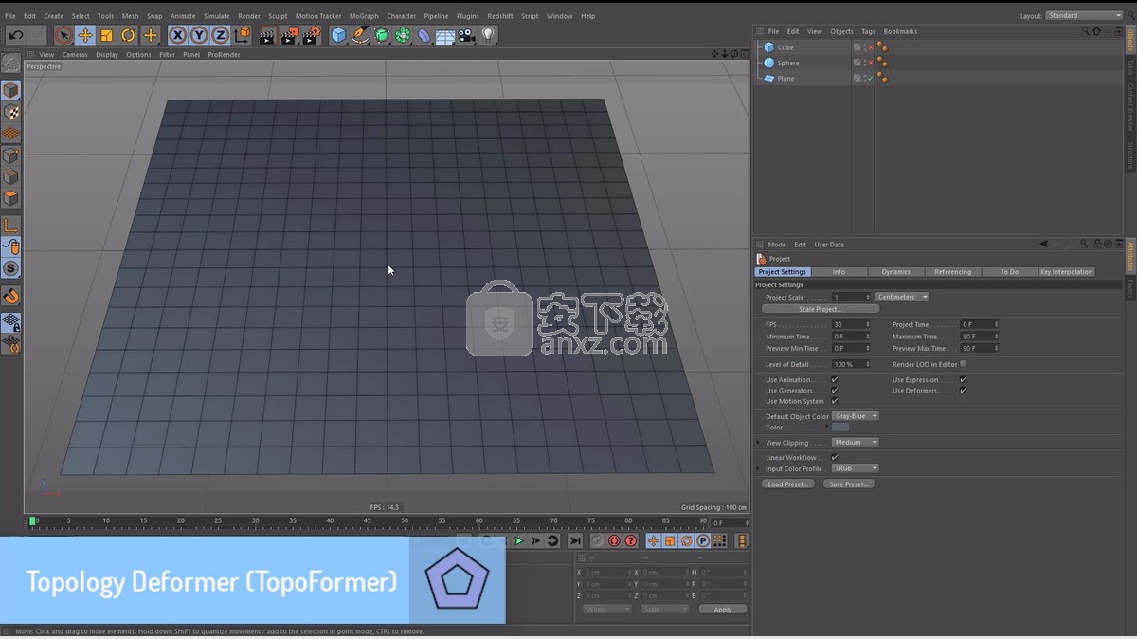Open Edit Render Settings icon
This screenshot has height=639, width=1137.
click(310, 35)
